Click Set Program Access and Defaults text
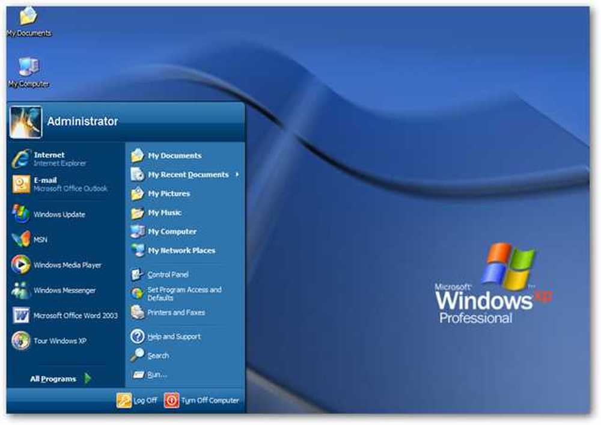 tap(185, 294)
